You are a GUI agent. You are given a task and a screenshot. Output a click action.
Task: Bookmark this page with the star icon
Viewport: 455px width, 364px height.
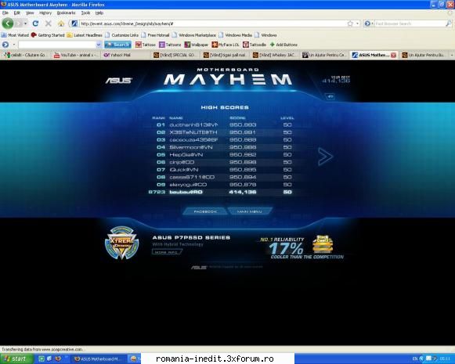[x=350, y=23]
